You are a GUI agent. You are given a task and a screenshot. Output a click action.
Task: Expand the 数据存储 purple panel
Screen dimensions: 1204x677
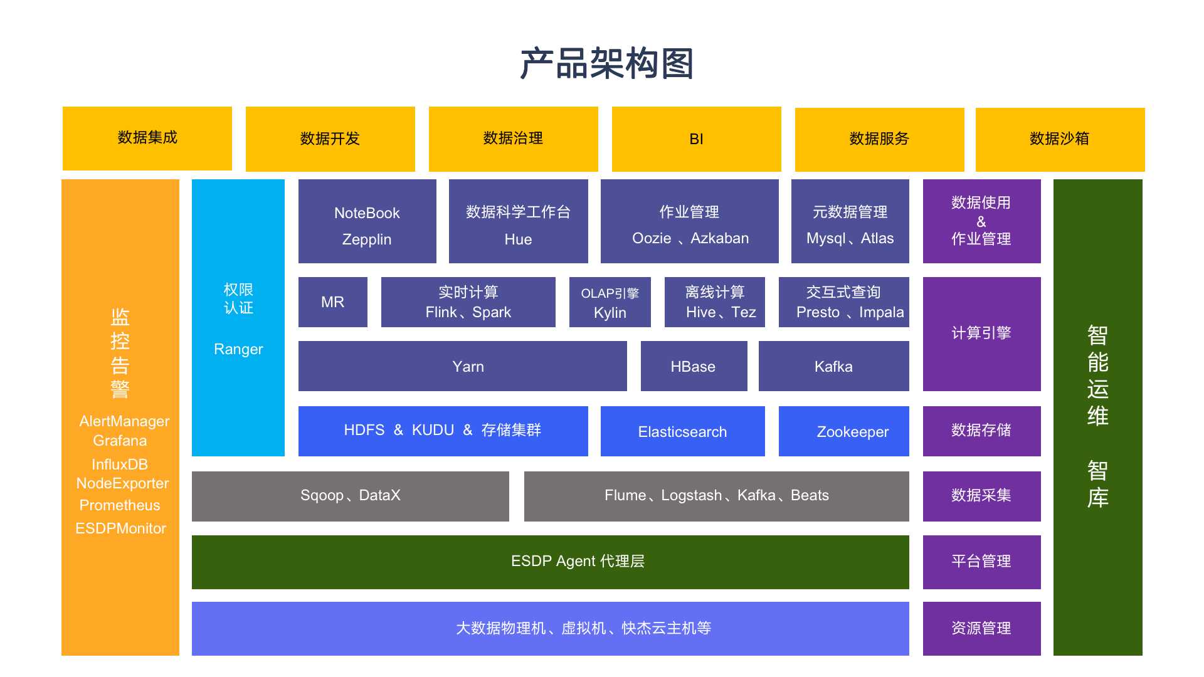click(x=981, y=431)
